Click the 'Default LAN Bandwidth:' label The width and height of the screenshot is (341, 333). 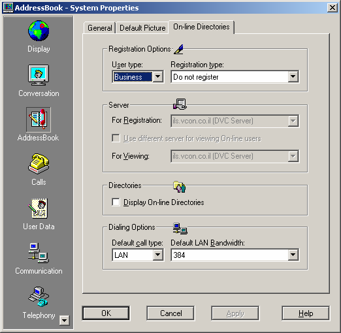coord(208,243)
